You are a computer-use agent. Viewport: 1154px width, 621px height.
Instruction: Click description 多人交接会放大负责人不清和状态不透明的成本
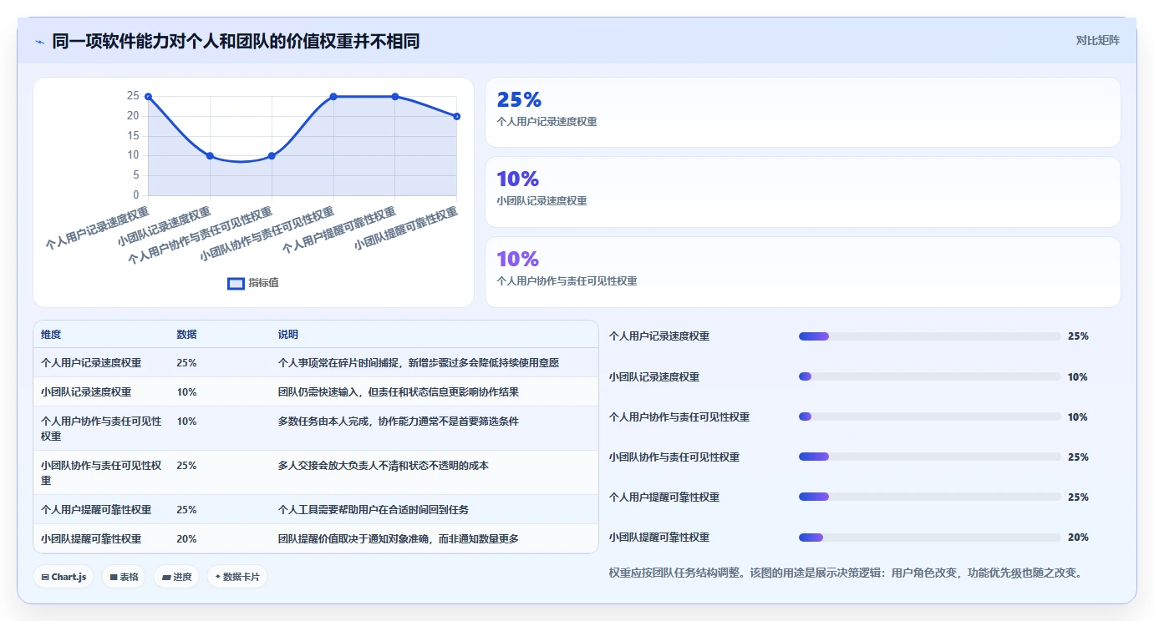(384, 466)
